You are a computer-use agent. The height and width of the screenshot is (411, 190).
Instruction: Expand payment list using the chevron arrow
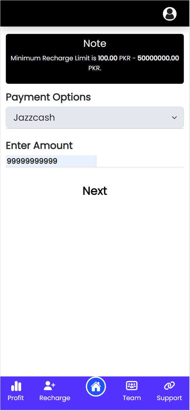[174, 118]
